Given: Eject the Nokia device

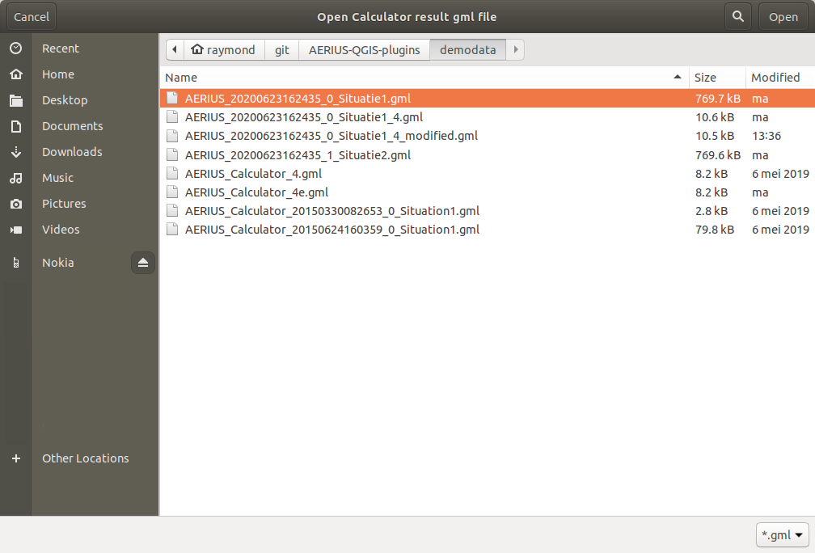Looking at the screenshot, I should (143, 263).
